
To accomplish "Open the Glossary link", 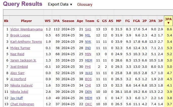I will click(85, 5).
